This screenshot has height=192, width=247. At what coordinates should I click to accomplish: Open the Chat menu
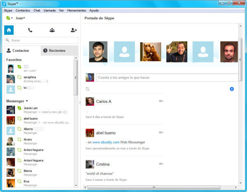[37, 10]
